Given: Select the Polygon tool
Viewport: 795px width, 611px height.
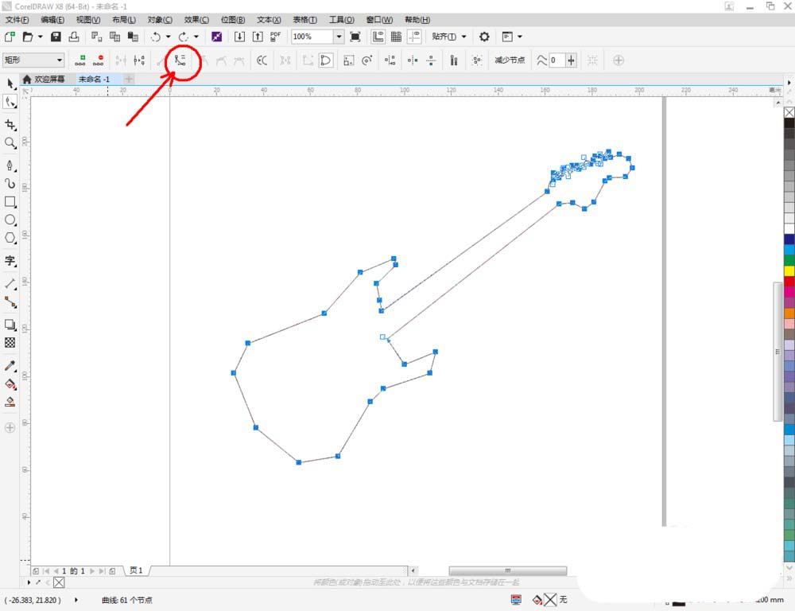Looking at the screenshot, I should pos(10,238).
